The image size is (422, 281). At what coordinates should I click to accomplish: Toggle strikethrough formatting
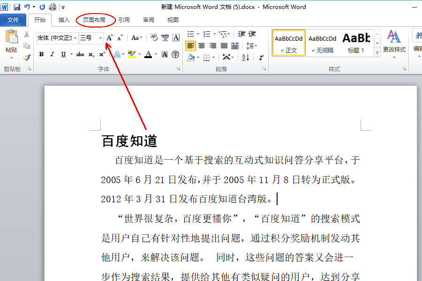coord(80,54)
